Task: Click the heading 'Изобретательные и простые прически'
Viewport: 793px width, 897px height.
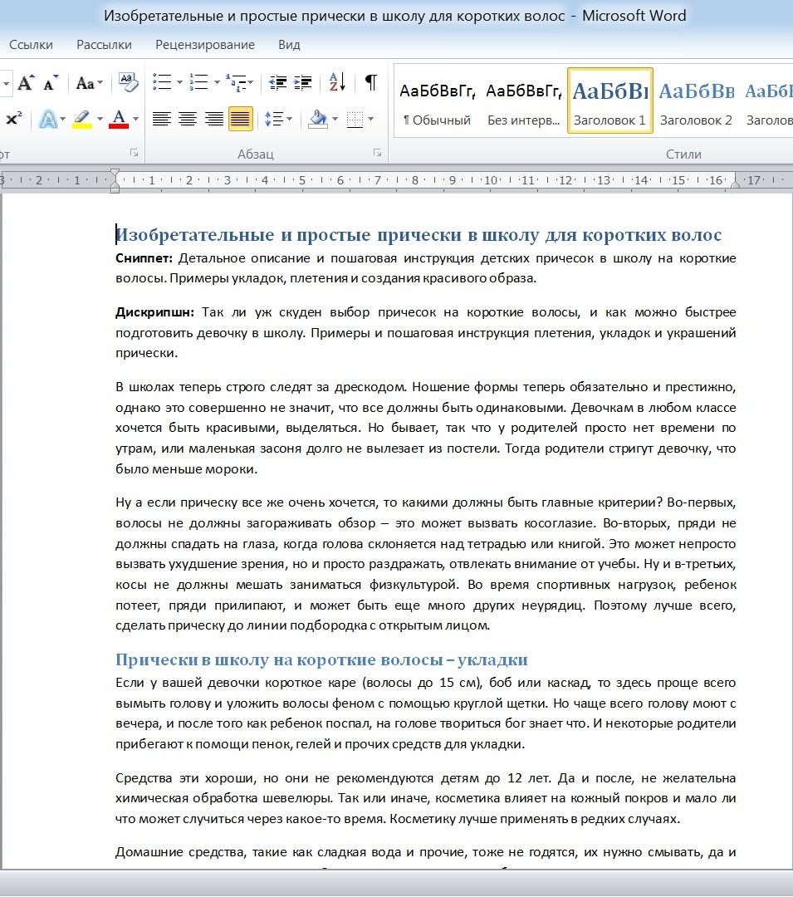Action: click(419, 234)
